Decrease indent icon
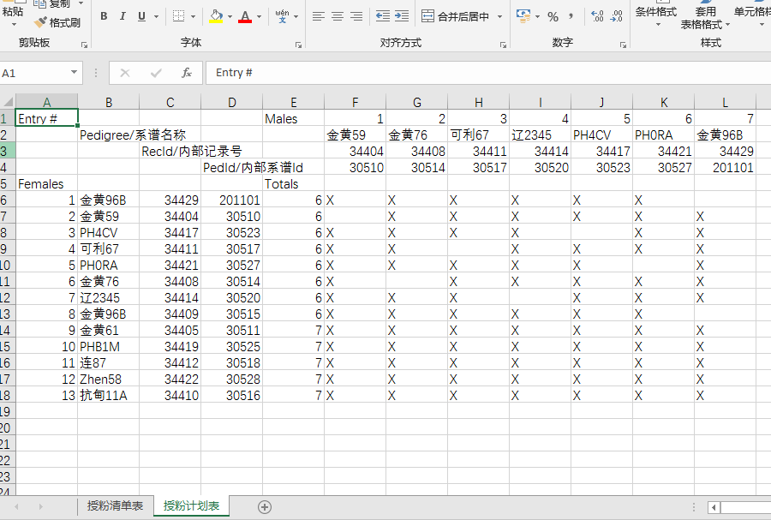This screenshot has height=520, width=771. pos(383,16)
